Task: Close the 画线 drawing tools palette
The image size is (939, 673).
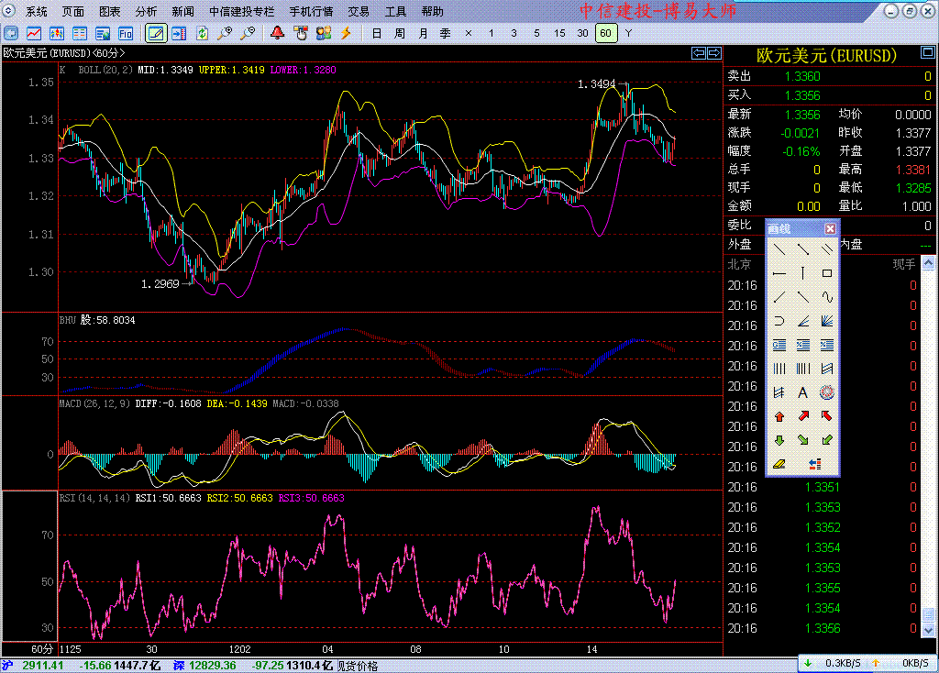Action: (x=830, y=228)
